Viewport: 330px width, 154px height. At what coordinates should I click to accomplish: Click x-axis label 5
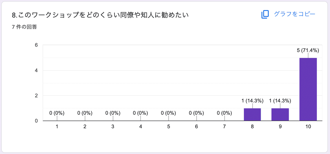click(x=169, y=127)
